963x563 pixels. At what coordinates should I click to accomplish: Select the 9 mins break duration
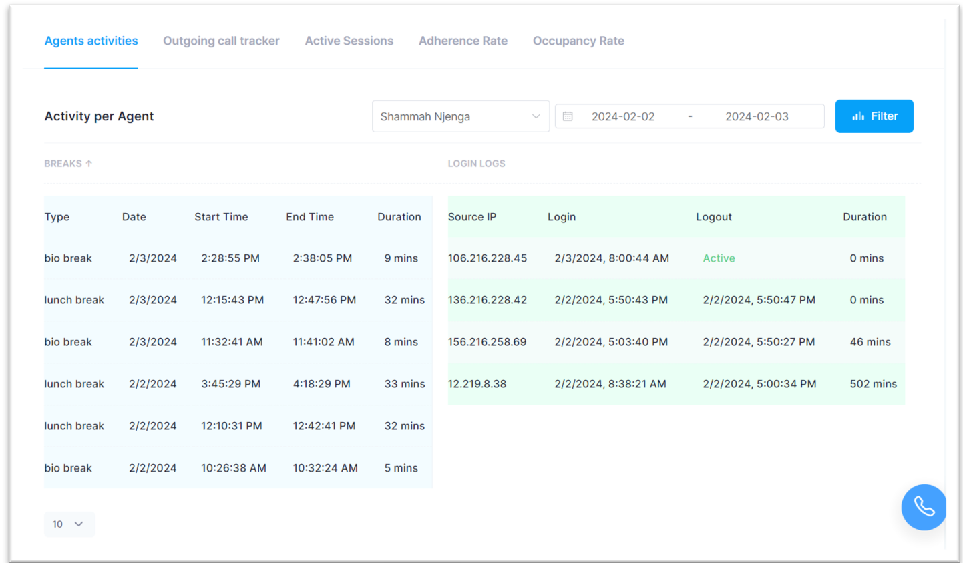click(x=401, y=258)
